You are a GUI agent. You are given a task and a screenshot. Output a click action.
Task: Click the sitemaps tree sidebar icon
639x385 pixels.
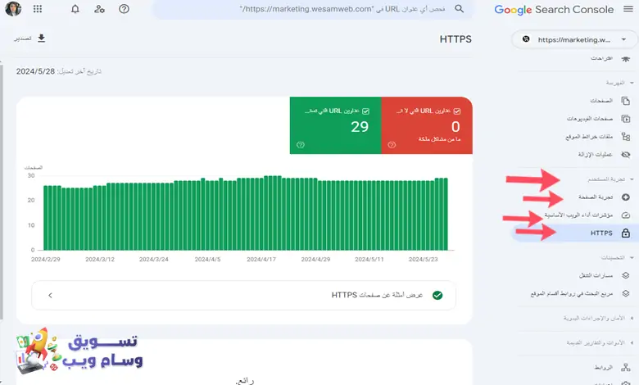point(626,137)
